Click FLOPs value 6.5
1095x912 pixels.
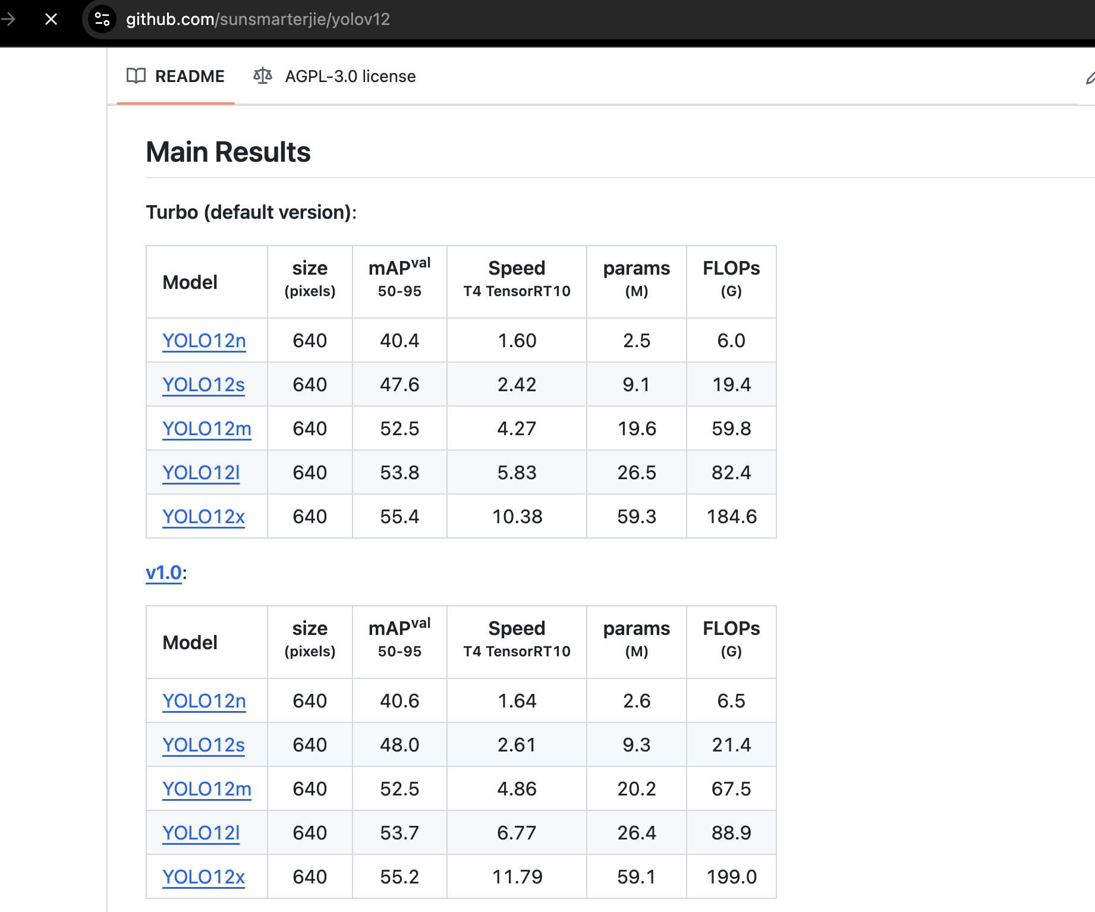(x=731, y=701)
